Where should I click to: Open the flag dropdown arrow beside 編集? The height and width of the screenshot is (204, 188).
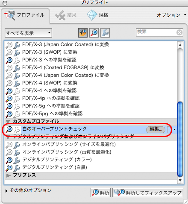point(174,129)
